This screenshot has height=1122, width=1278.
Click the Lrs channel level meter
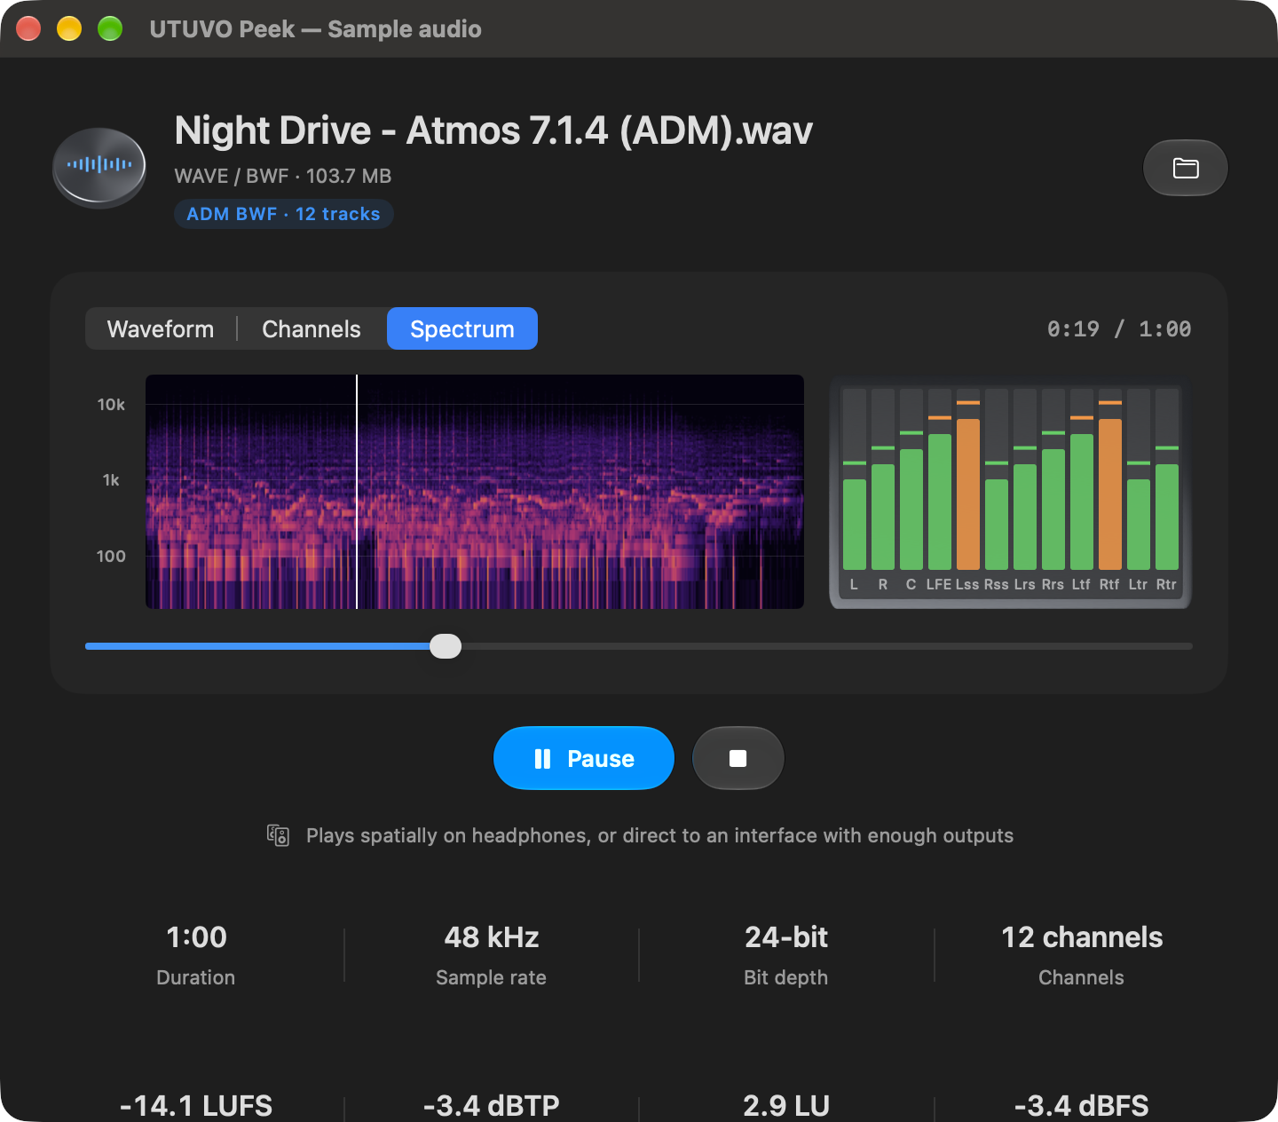tap(1025, 479)
